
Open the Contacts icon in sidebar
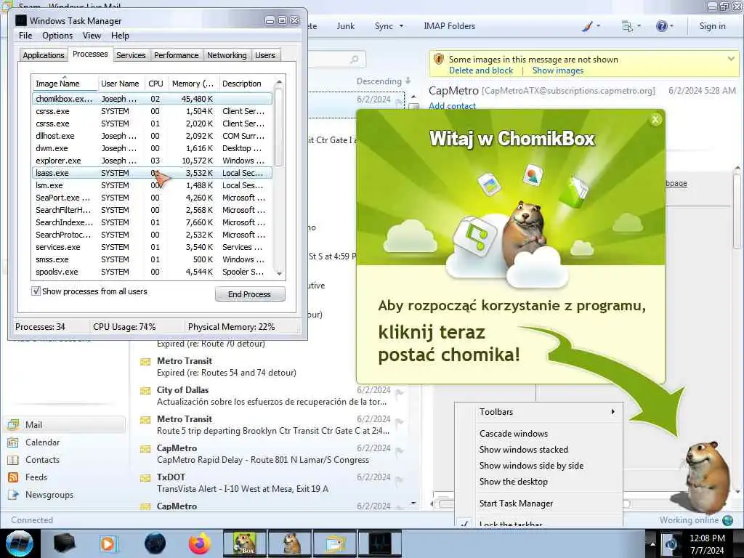click(13, 460)
